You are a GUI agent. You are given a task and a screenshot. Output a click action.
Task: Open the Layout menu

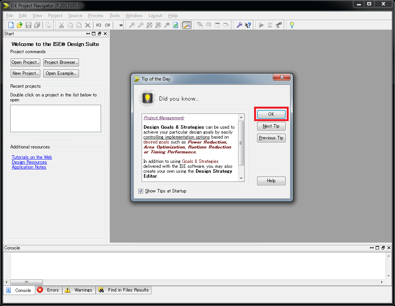click(155, 15)
